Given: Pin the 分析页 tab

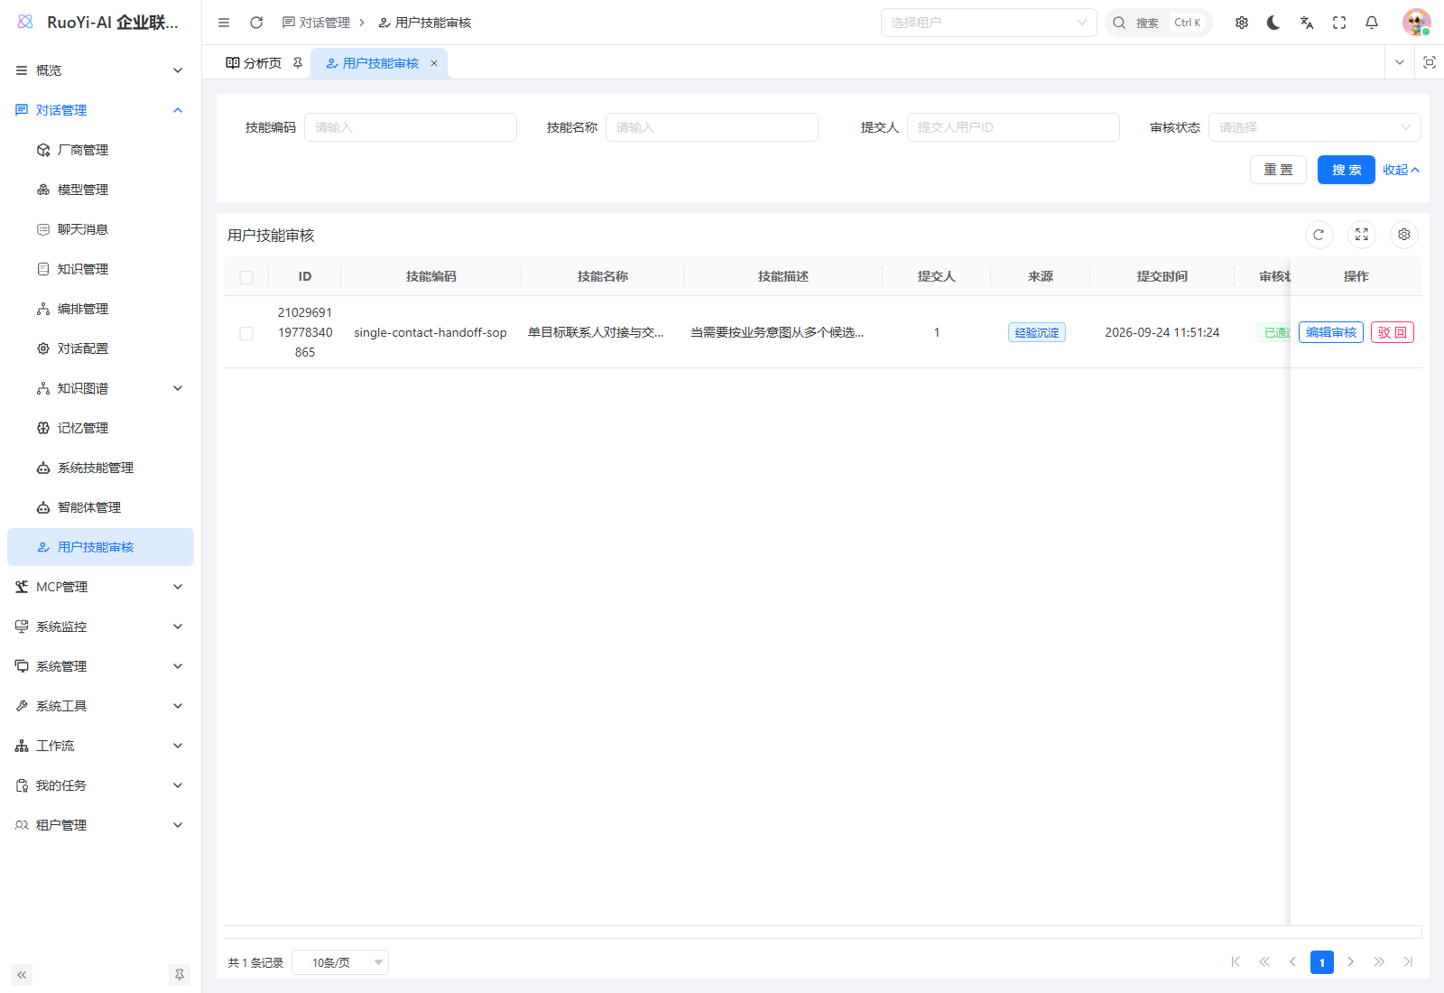Looking at the screenshot, I should 298,63.
